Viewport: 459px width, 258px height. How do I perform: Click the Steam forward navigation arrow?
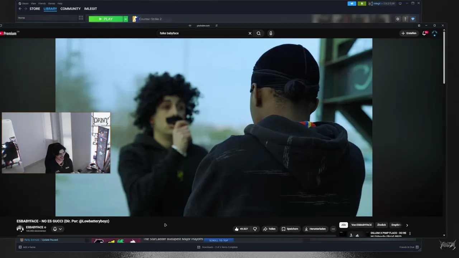pyautogui.click(x=25, y=9)
